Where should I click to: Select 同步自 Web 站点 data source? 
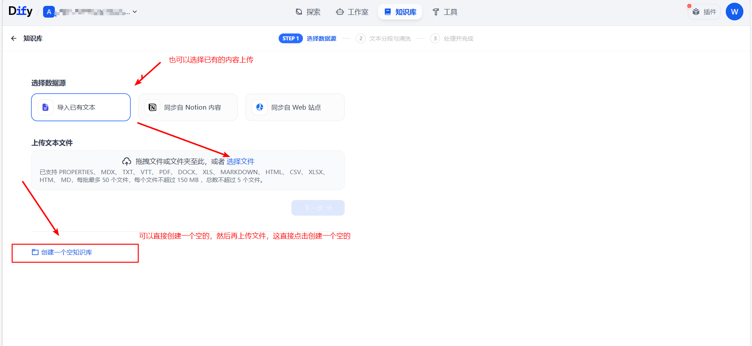295,107
